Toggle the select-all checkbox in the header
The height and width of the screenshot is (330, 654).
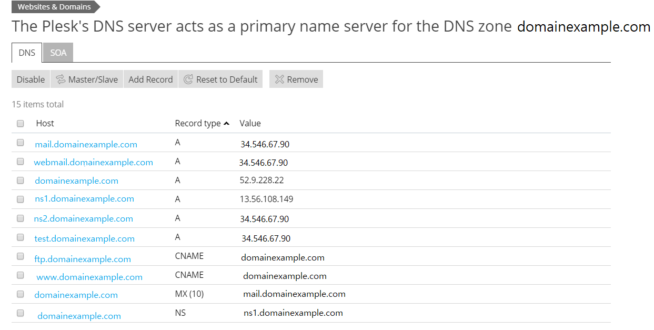click(x=21, y=124)
